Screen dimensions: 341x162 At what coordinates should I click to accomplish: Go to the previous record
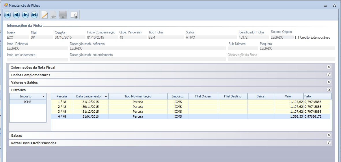pyautogui.click(x=16, y=15)
